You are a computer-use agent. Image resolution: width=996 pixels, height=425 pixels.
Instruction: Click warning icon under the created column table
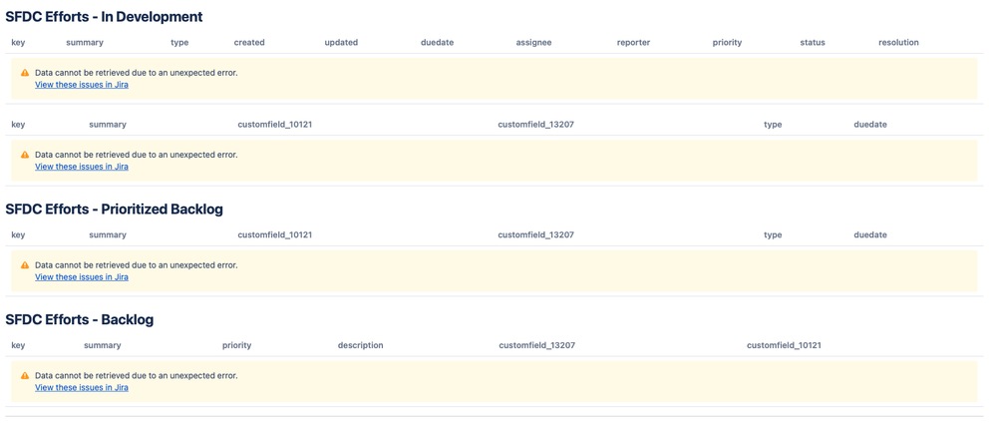(x=25, y=73)
